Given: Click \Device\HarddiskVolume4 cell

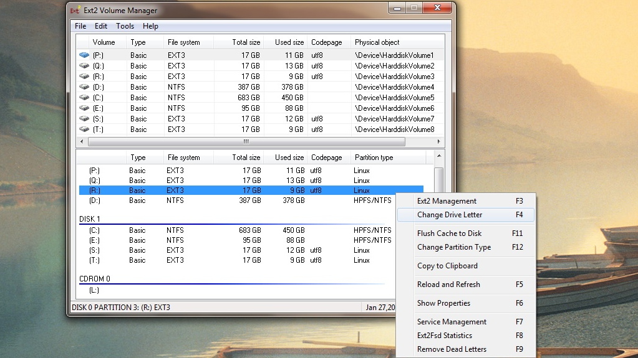Looking at the screenshot, I should pyautogui.click(x=394, y=87).
